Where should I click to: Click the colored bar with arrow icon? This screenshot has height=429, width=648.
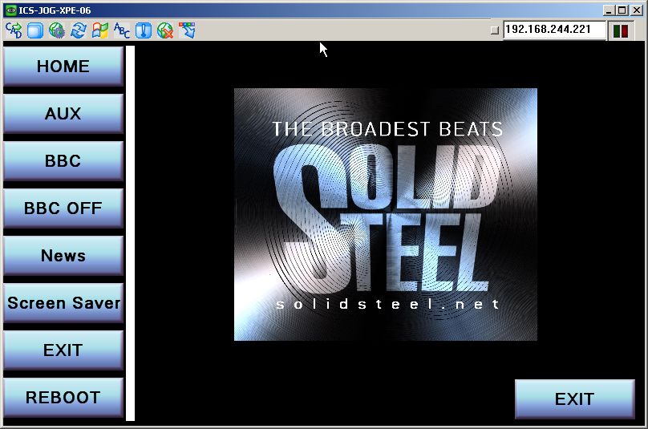click(x=187, y=30)
